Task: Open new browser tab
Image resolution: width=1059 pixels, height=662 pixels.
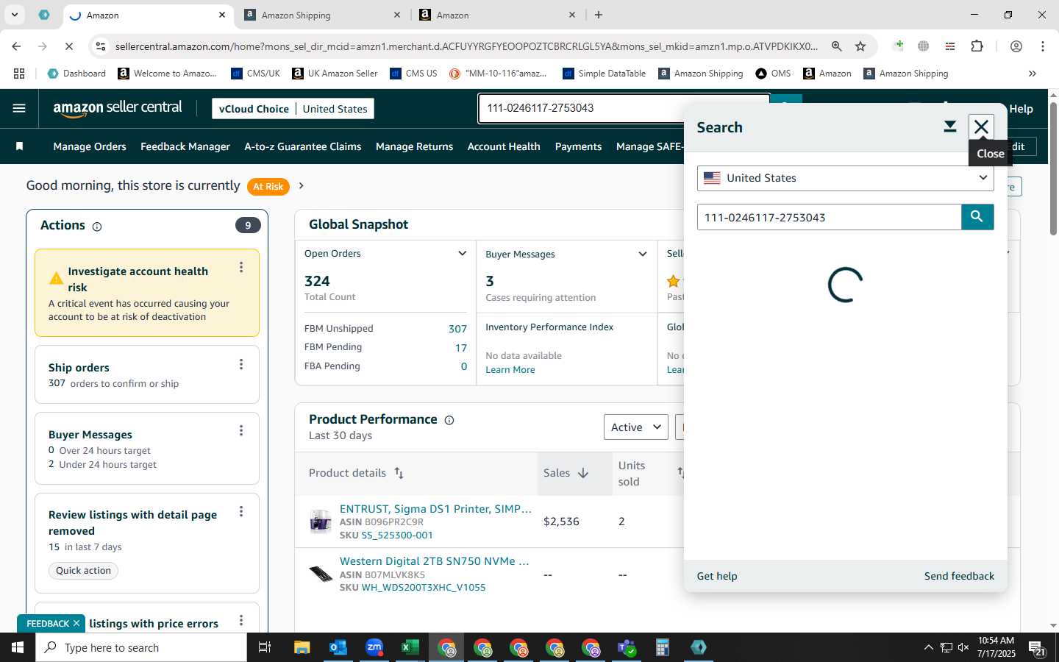Action: [599, 15]
